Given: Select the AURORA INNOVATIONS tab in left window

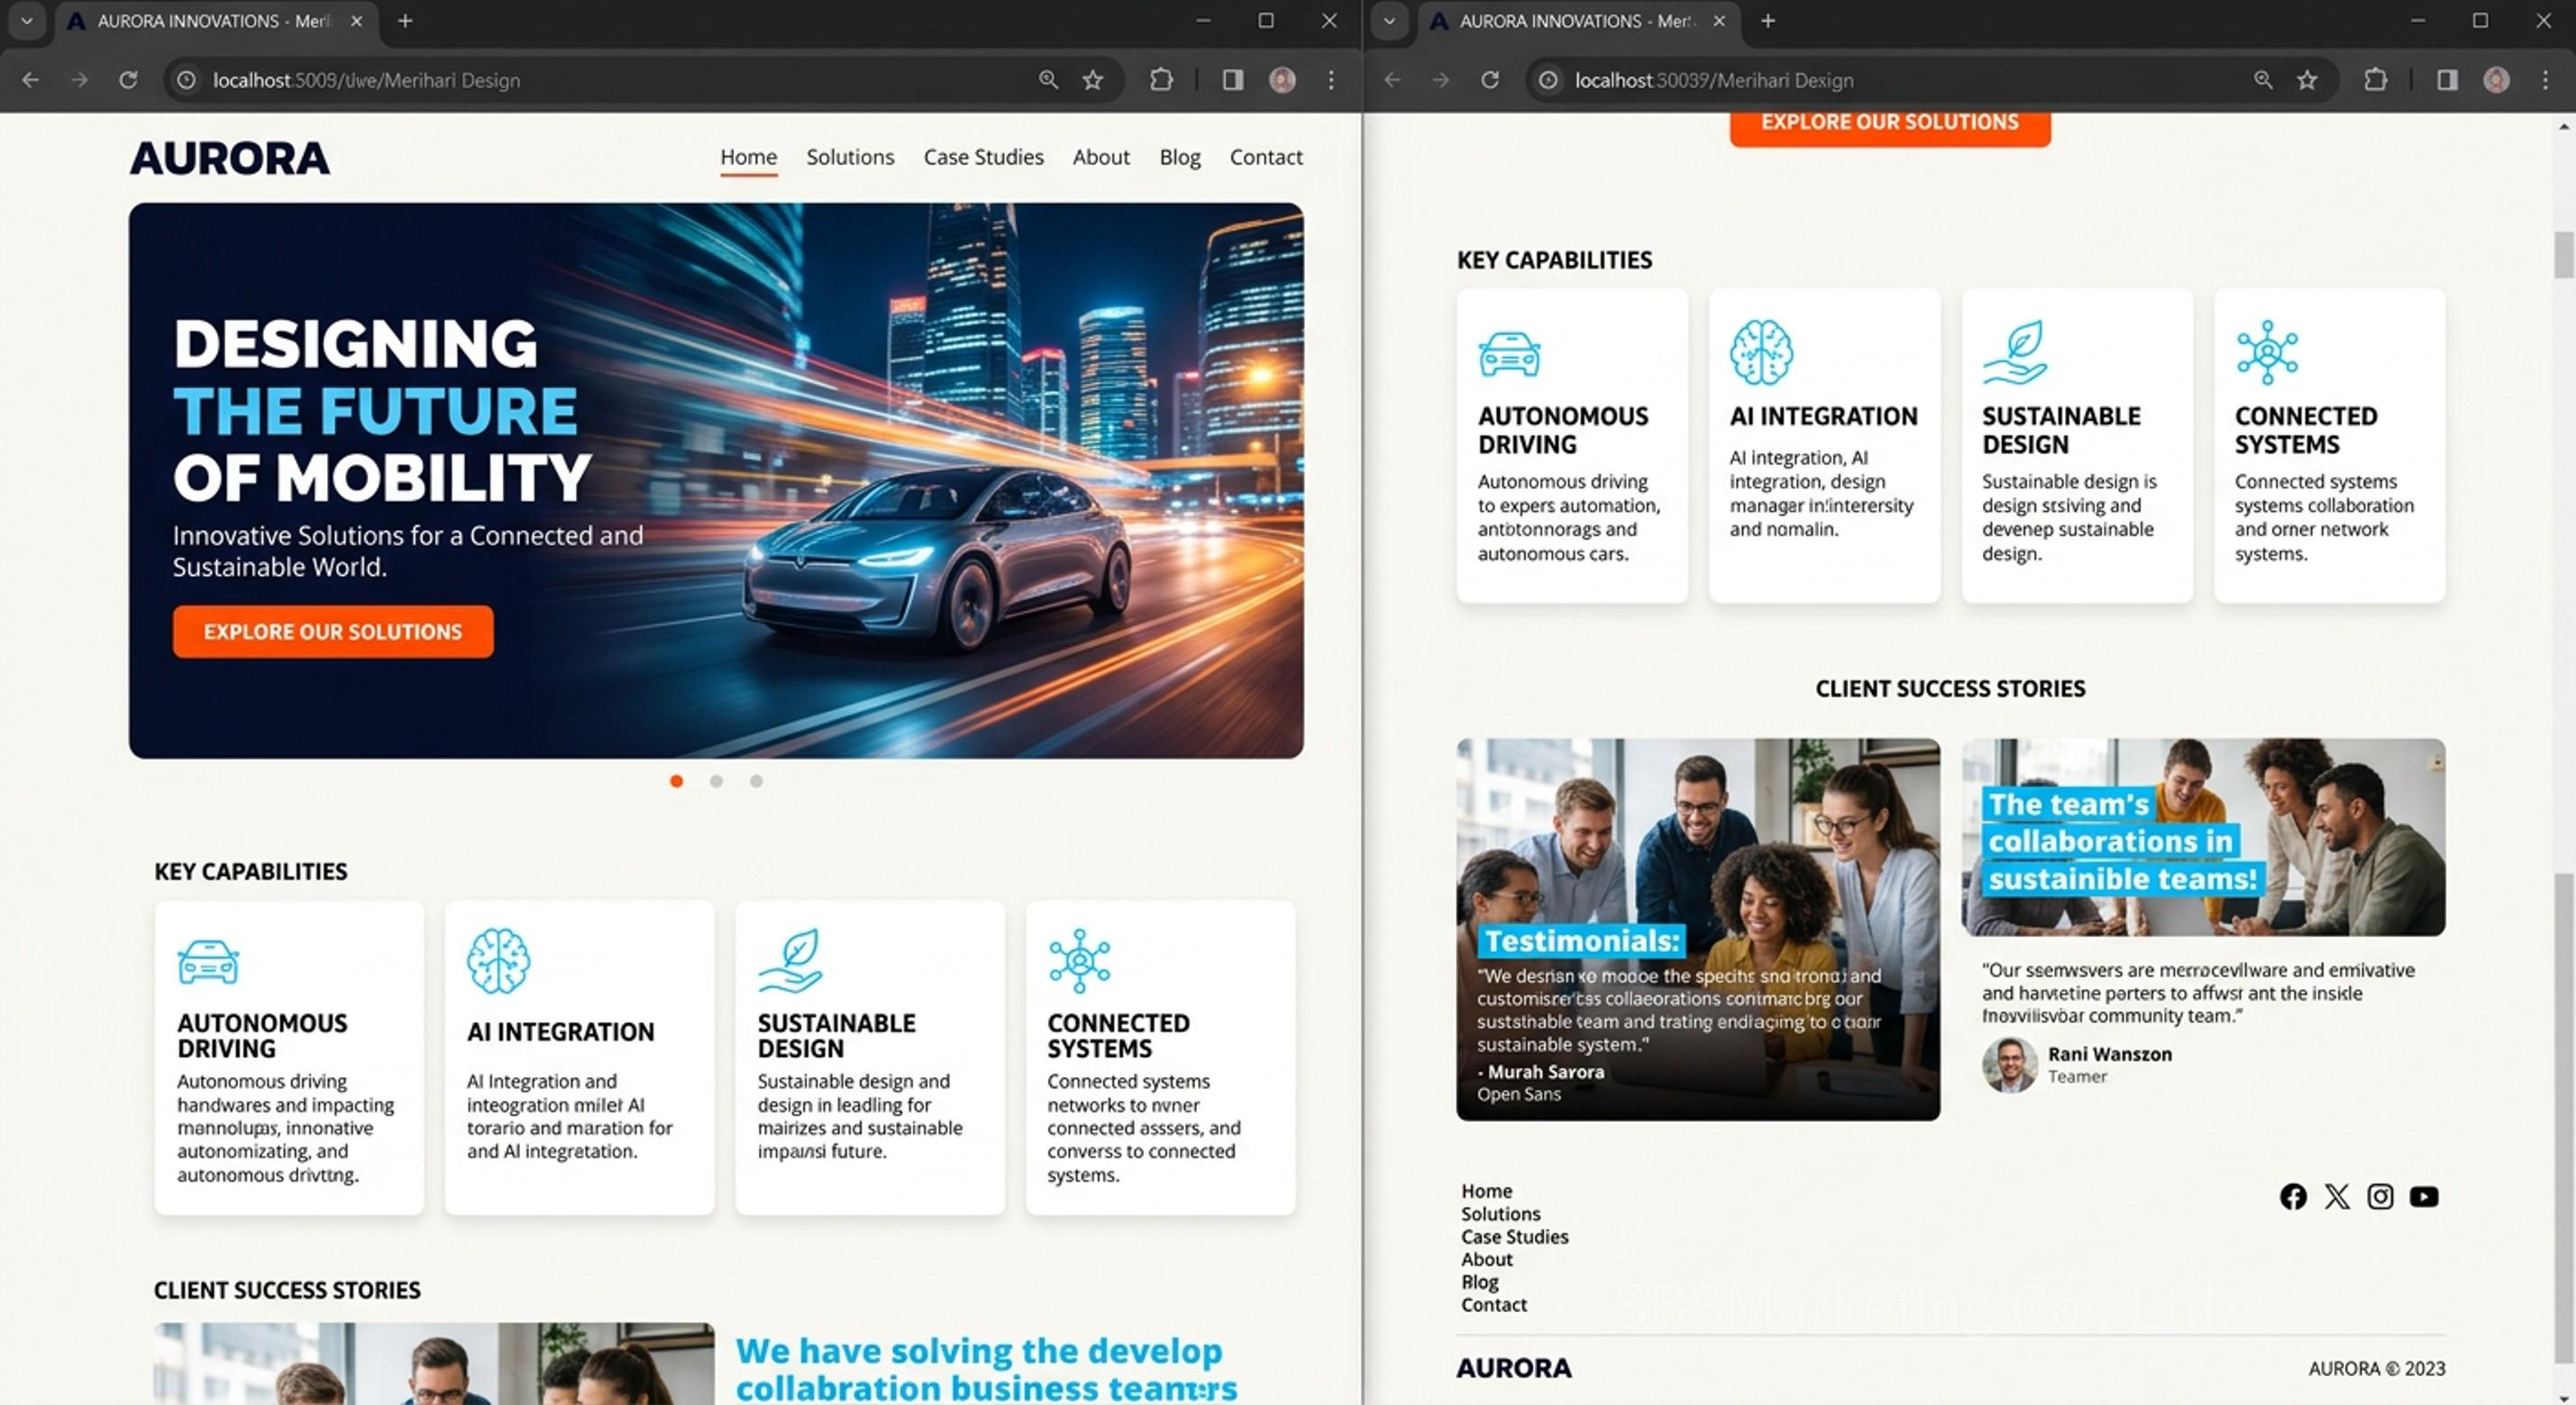Looking at the screenshot, I should click(216, 21).
